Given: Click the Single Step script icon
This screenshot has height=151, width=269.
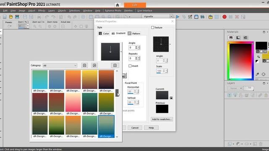Looking at the screenshot, I should pos(203,17).
